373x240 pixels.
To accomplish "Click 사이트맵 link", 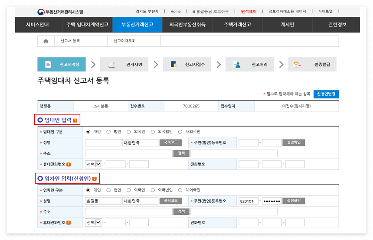I will [325, 11].
